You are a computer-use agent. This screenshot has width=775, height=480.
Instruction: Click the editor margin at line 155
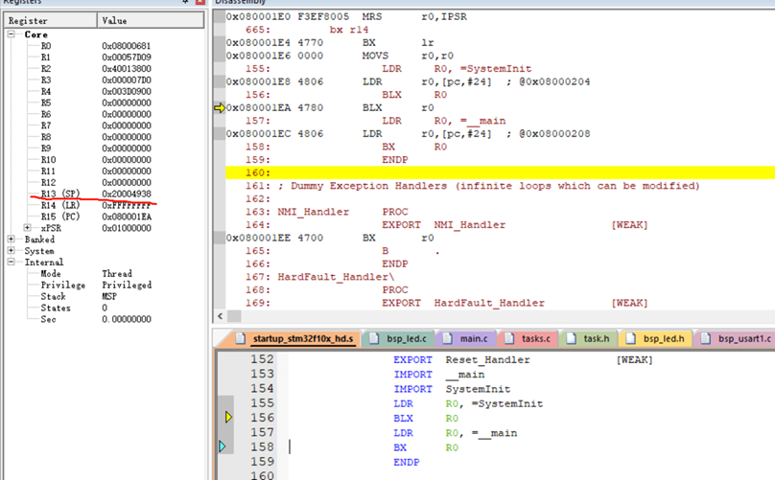(225, 403)
